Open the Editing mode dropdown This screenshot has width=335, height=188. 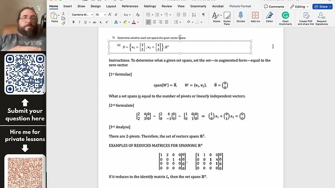[x=299, y=7]
